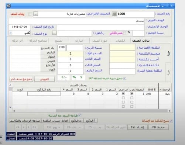This screenshot has width=185, height=145.
Task: Click third price field السعر الثالث
Action: coord(70,65)
